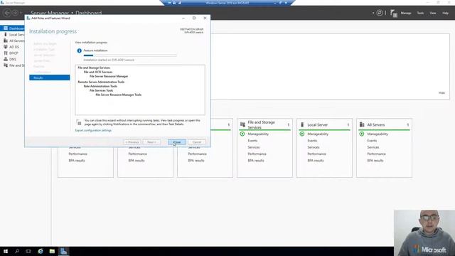Open dropdown arrow next to navigation arrows

tap(21, 13)
